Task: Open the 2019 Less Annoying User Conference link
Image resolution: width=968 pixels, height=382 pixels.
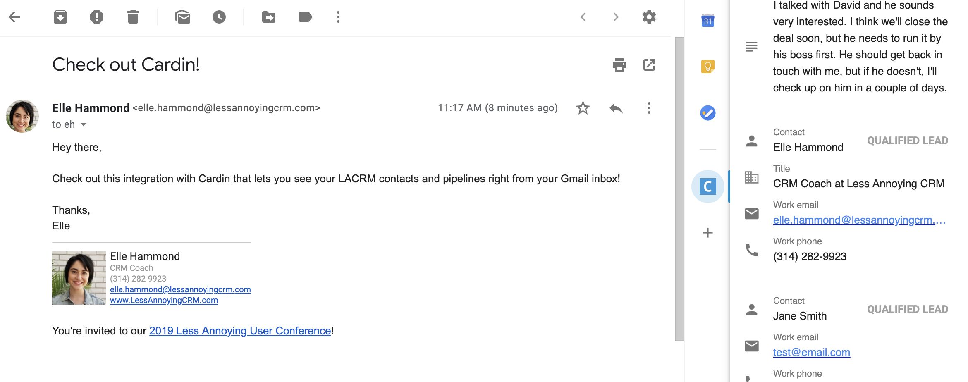Action: pyautogui.click(x=240, y=331)
